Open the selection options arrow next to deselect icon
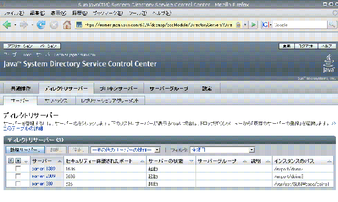338x202 pixels. pos(26,162)
